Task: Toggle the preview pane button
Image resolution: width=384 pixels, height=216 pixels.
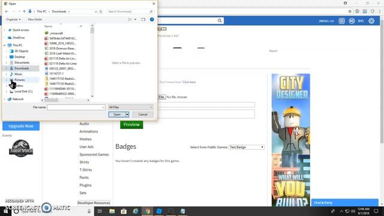Action: (143, 19)
